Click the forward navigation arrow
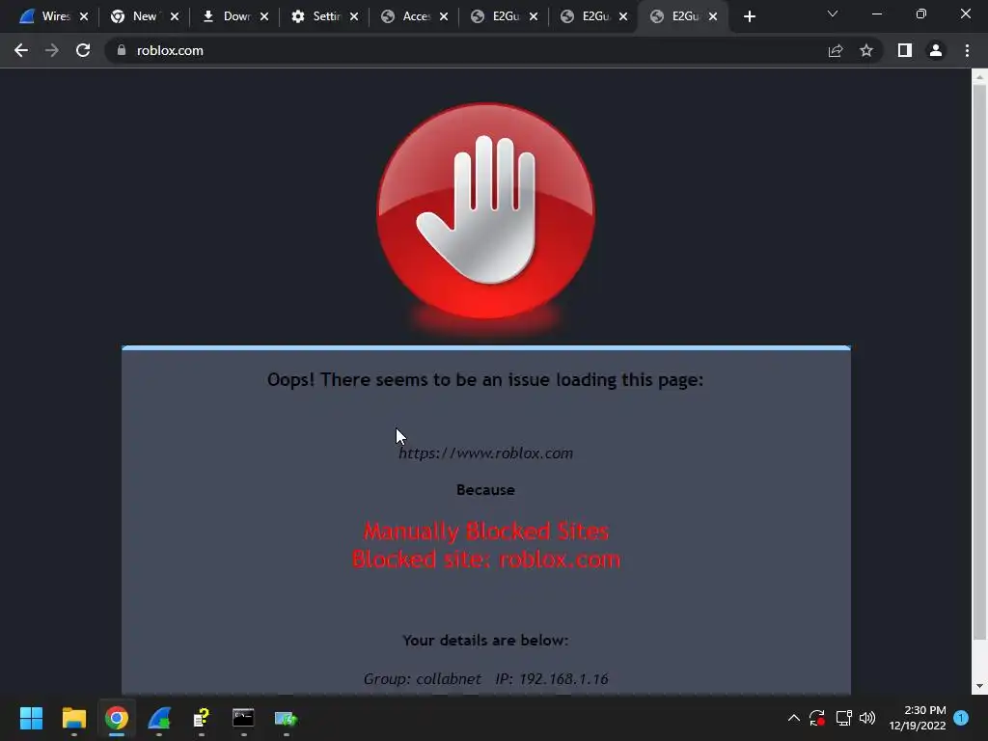 pyautogui.click(x=52, y=50)
